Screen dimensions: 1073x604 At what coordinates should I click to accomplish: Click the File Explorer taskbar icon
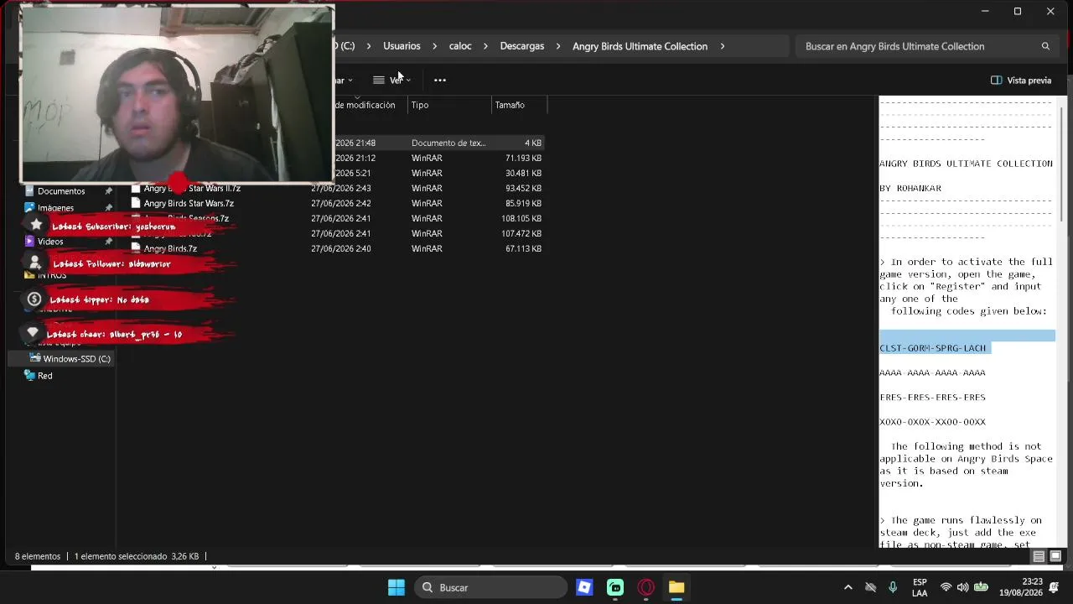tap(676, 587)
